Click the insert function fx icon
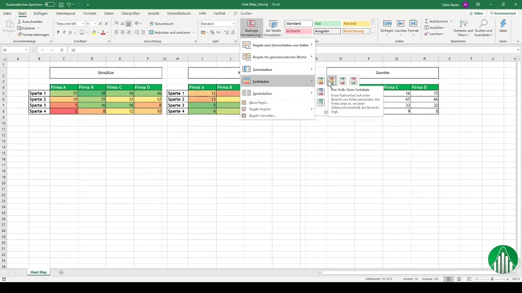The width and height of the screenshot is (522, 293). click(x=62, y=50)
